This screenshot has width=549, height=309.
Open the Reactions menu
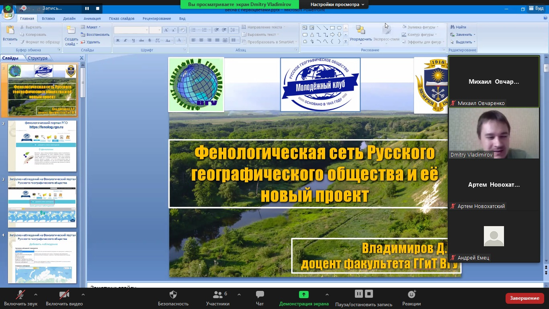(411, 295)
